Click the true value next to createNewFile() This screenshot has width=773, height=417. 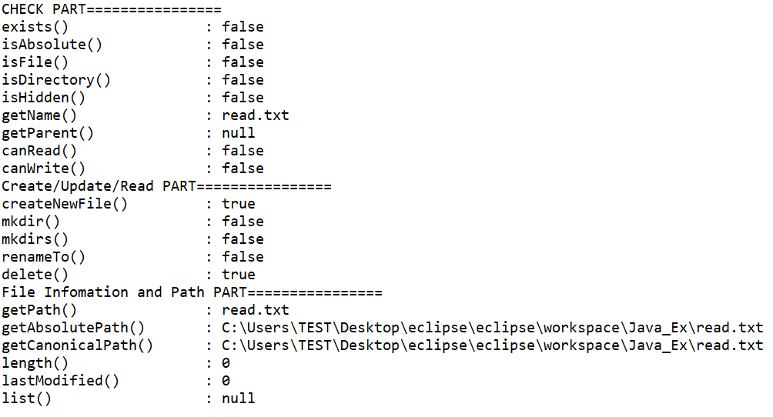[x=238, y=204]
